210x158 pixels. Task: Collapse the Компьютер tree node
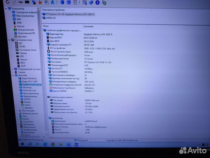5,9
